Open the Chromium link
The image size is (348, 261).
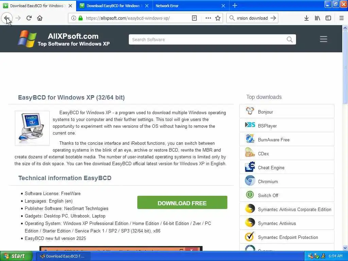coord(268,181)
